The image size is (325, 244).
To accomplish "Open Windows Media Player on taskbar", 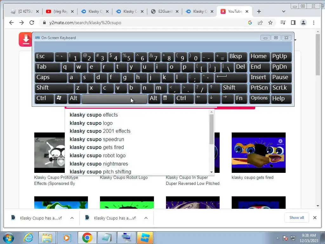I will click(x=67, y=238).
